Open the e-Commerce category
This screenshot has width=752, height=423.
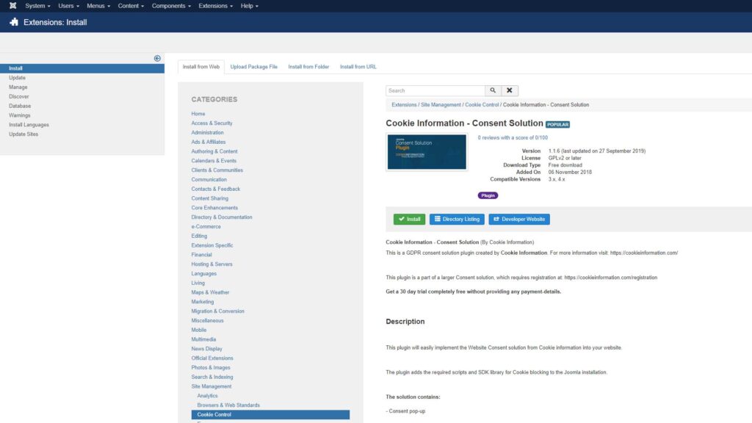coord(206,226)
